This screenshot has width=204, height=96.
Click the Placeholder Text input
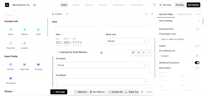click(x=179, y=39)
